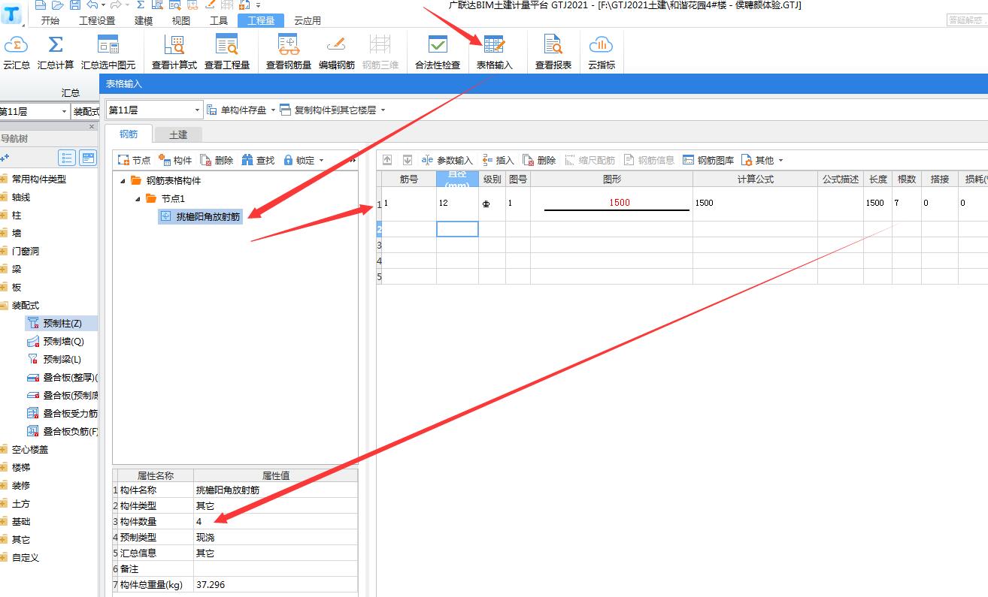Image resolution: width=988 pixels, height=597 pixels.
Task: Click the 云汇总 cloud summary icon
Action: tap(16, 51)
